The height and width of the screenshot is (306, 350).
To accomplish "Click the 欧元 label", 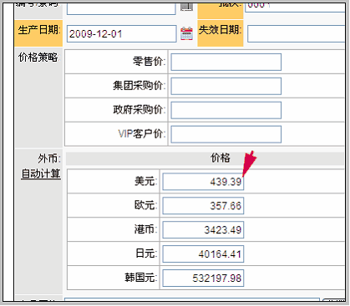I will 146,205.
